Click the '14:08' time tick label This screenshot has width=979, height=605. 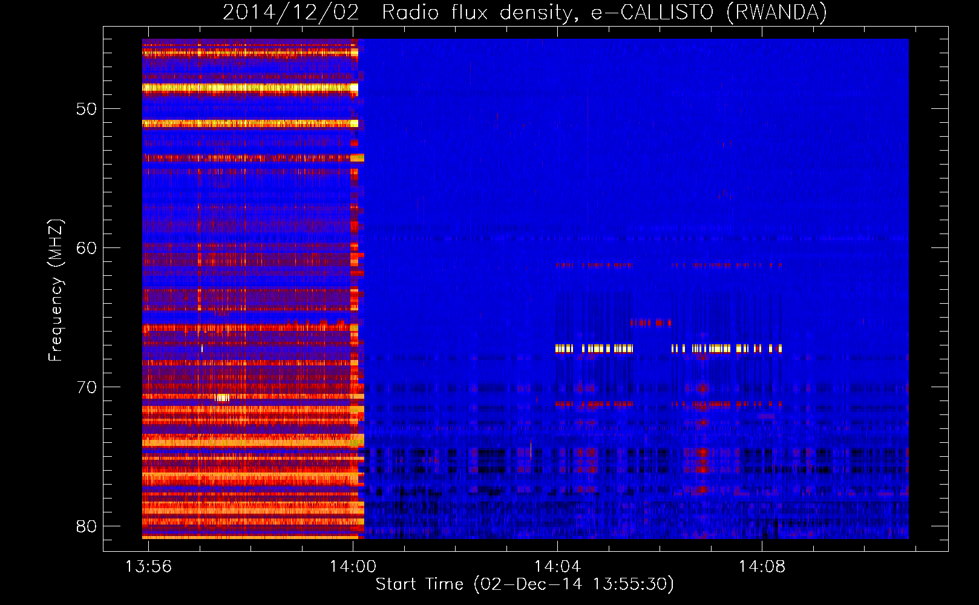pyautogui.click(x=762, y=567)
